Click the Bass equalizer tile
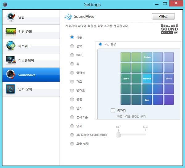 pyautogui.click(x=147, y=100)
